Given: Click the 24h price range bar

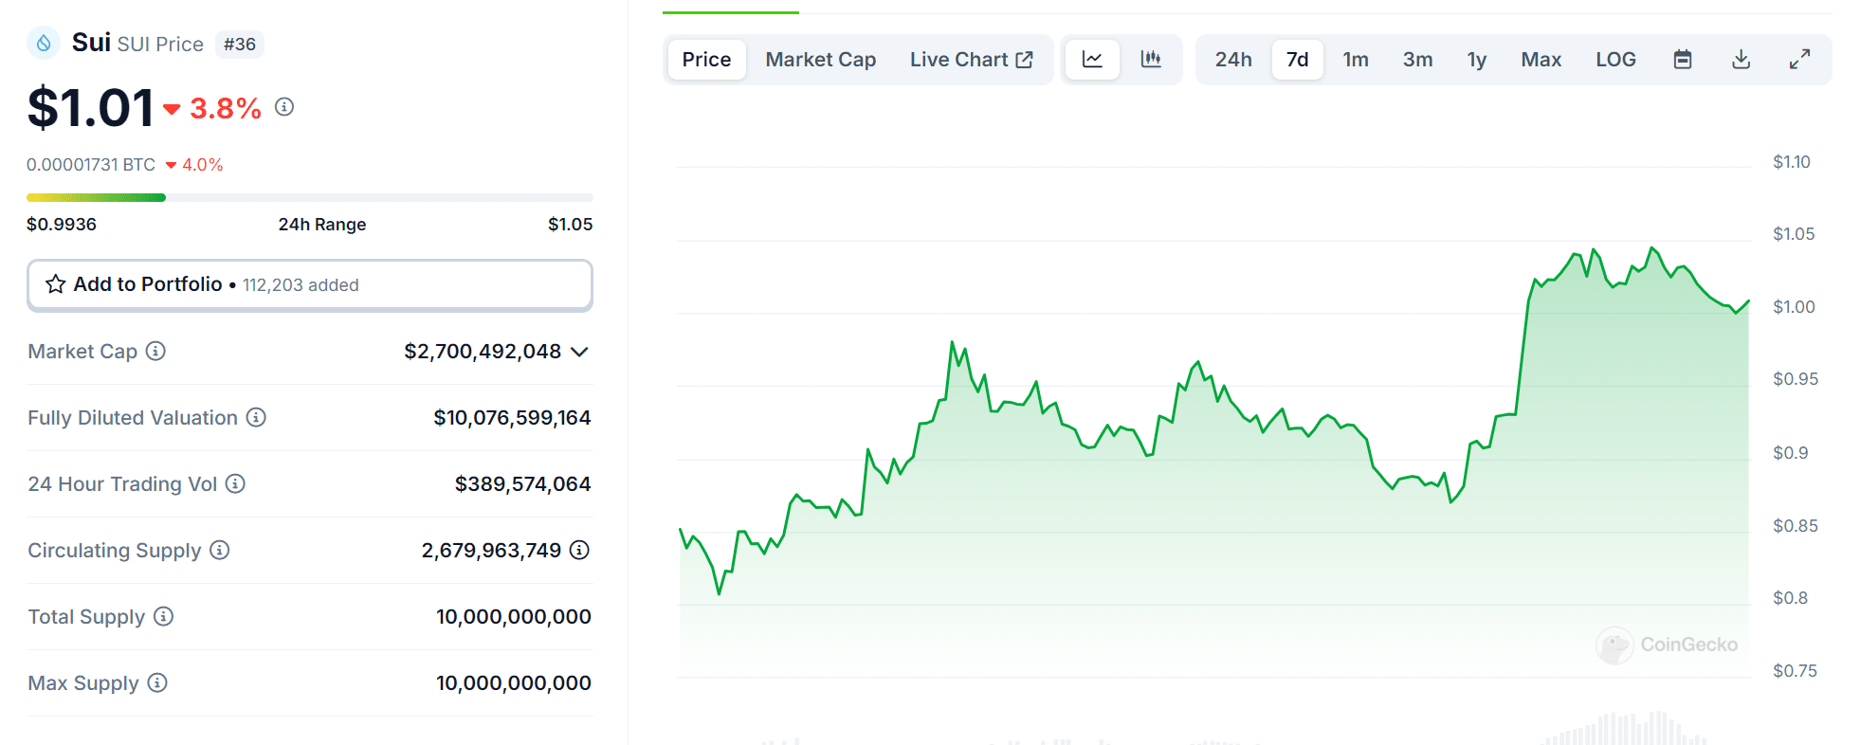Looking at the screenshot, I should (309, 197).
